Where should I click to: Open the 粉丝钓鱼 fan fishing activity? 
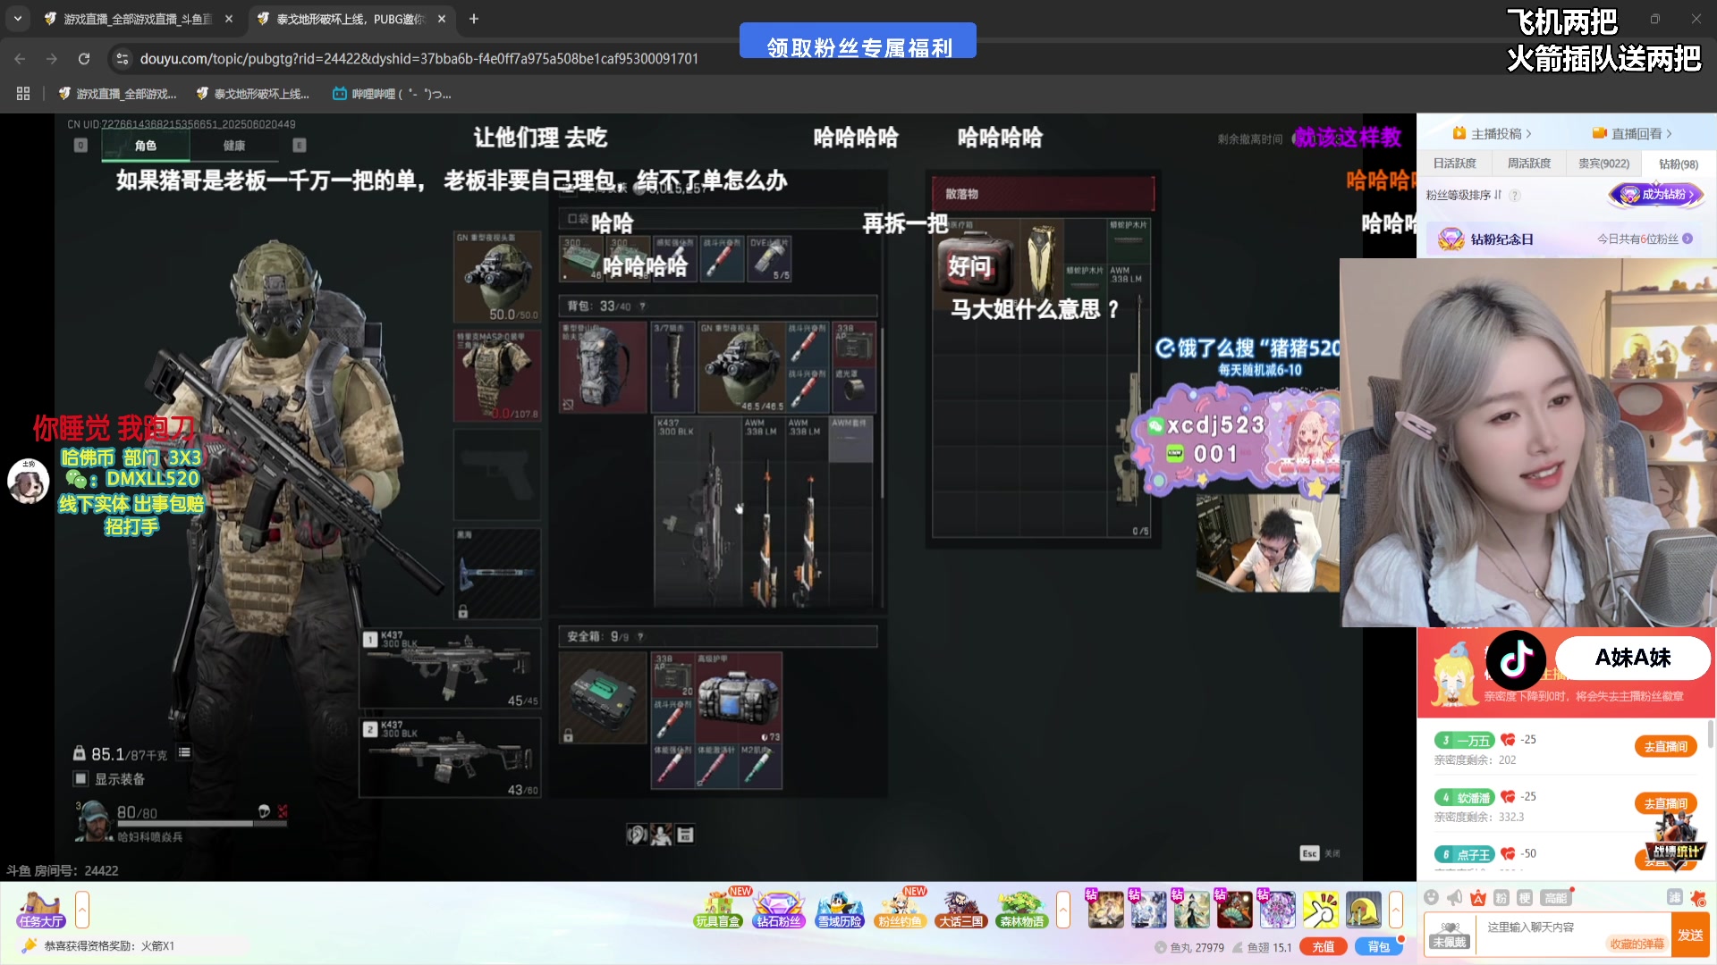tap(901, 910)
